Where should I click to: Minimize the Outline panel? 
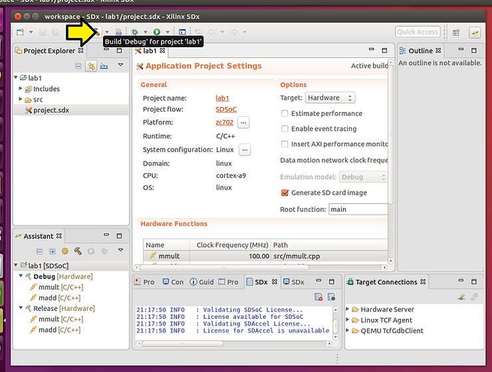pos(461,49)
